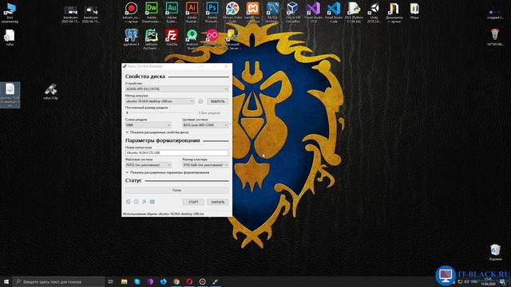Open the Rufus settings sliders icon
This screenshot has width=511, height=287.
coord(144,202)
